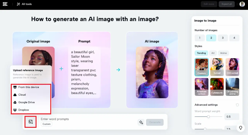This screenshot has height=135, width=248.
Task: Switch to the Art styles tab
Action: coord(213,53)
